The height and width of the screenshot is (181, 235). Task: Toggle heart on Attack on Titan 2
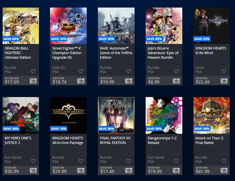pyautogui.click(x=224, y=161)
